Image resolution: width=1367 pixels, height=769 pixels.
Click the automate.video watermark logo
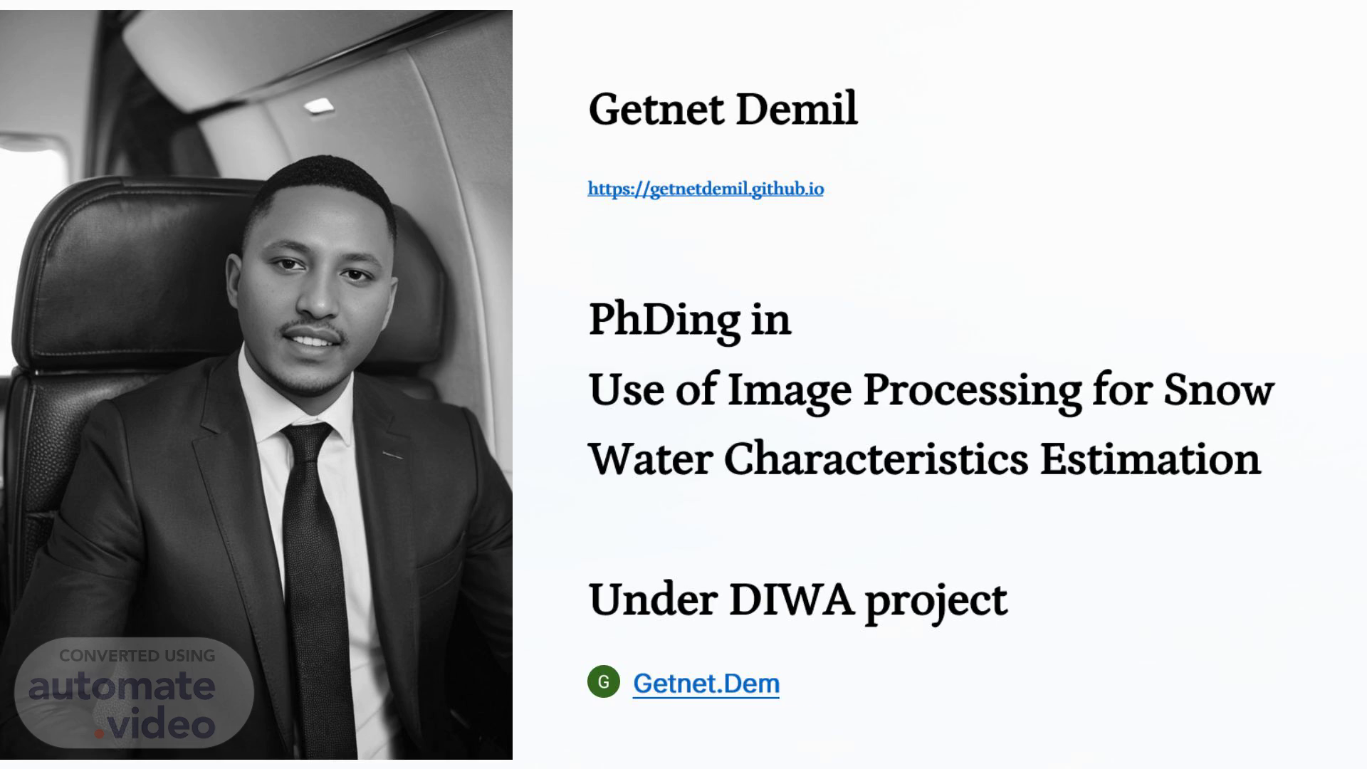coord(135,693)
